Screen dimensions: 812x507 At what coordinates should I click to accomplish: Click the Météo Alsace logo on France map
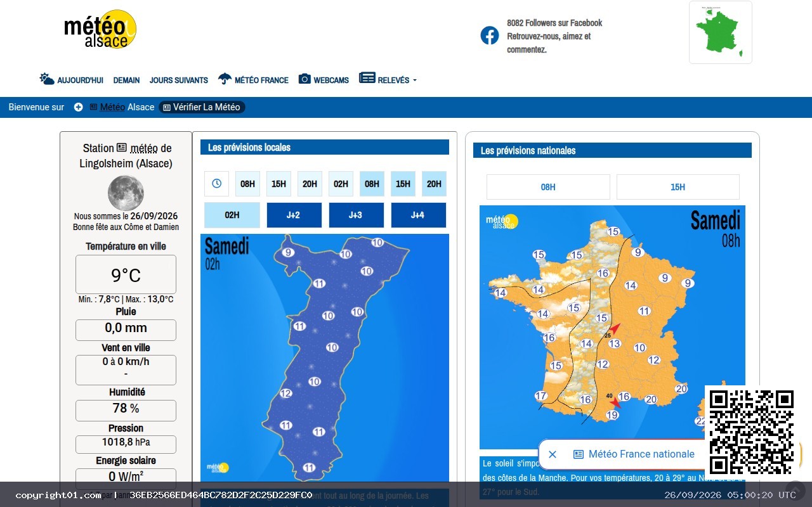[x=502, y=221]
